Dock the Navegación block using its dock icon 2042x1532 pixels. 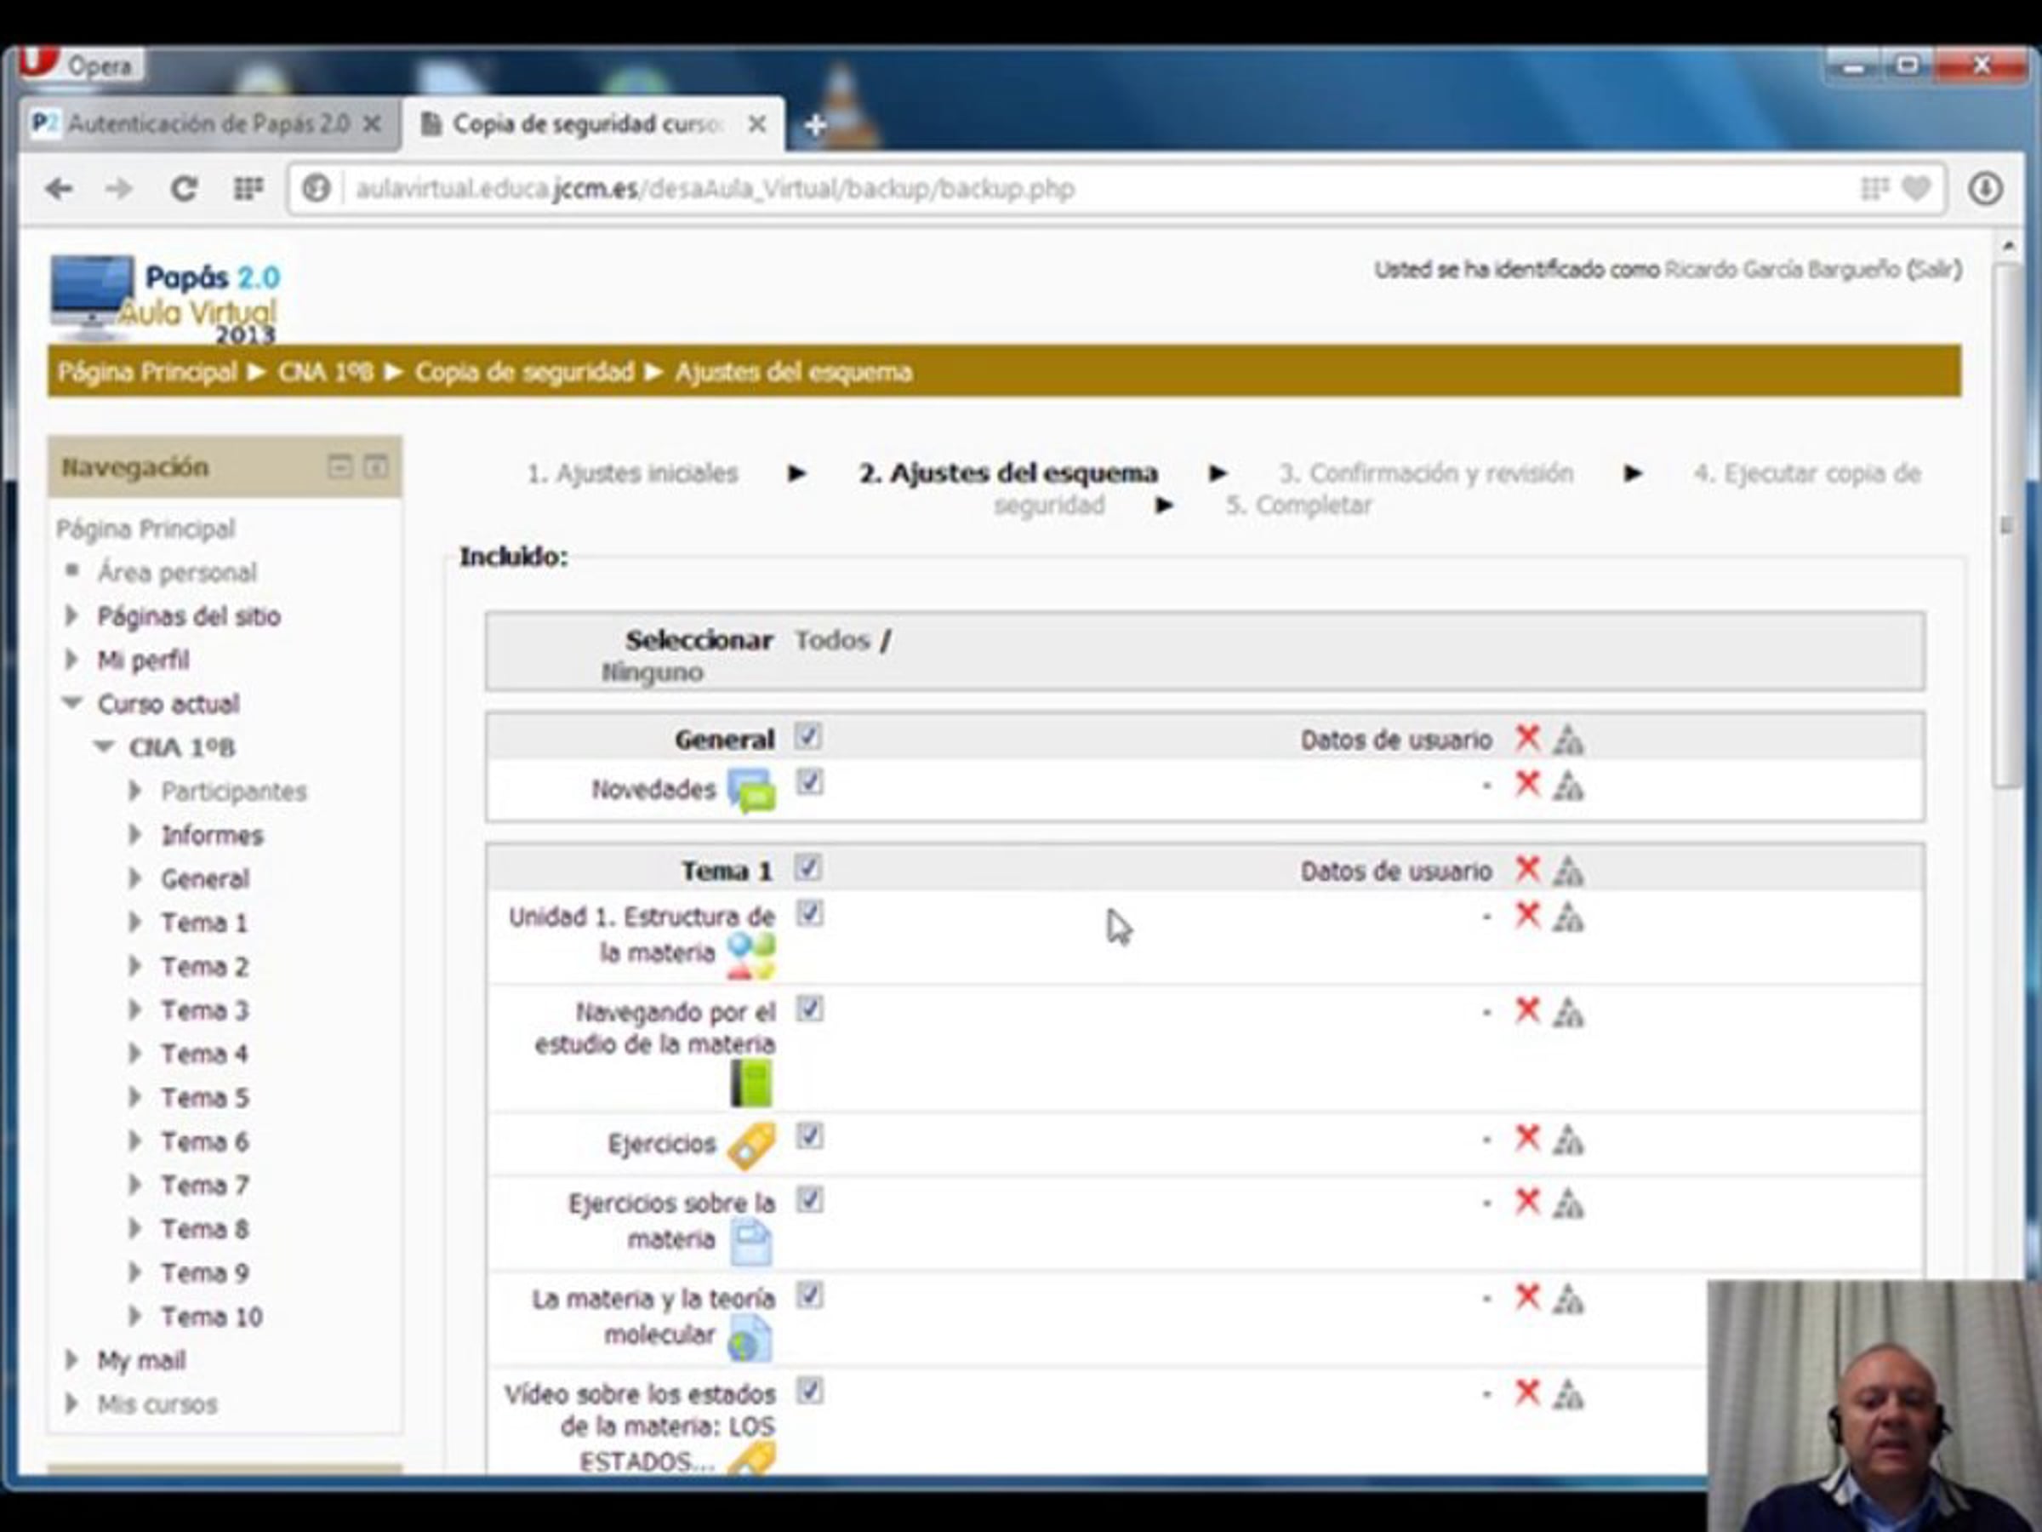(375, 466)
